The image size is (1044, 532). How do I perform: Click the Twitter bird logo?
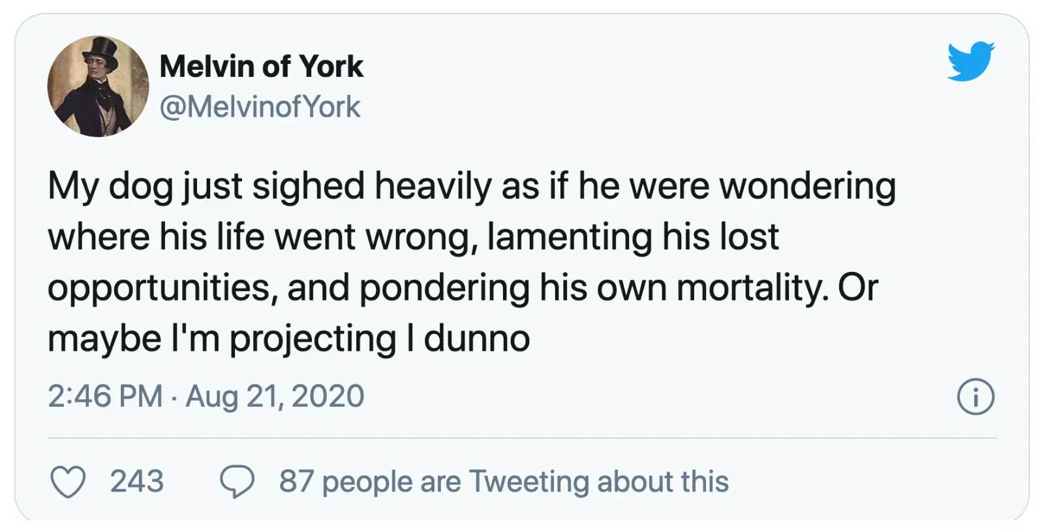tap(970, 61)
